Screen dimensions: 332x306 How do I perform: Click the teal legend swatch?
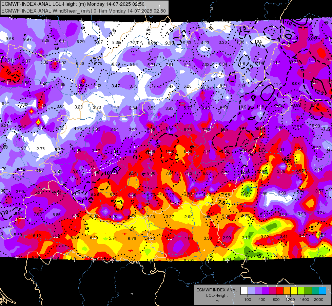coord(315,291)
